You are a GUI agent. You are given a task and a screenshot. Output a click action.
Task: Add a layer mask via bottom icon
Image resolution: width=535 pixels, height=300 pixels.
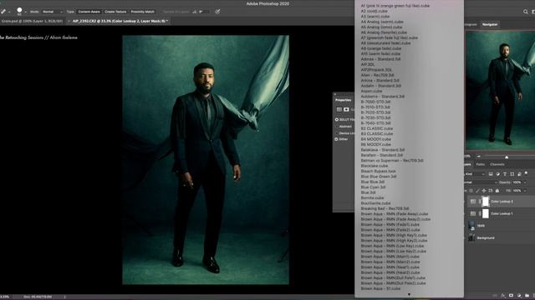point(511,296)
